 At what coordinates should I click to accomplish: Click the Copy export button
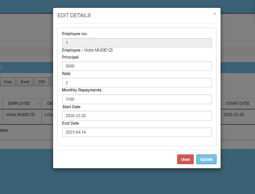(8, 82)
